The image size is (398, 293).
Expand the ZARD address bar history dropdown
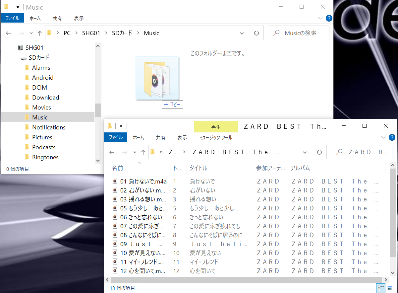pyautogui.click(x=305, y=152)
